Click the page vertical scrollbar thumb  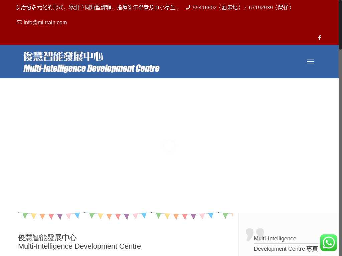[340, 25]
